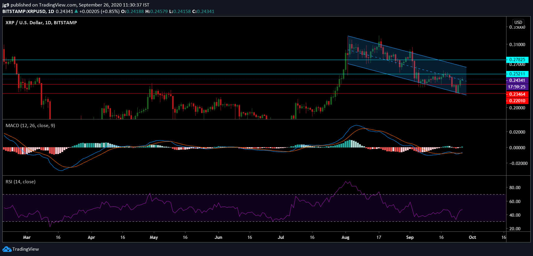The width and height of the screenshot is (533, 256).
Task: Click the published by jg9 header line
Action: (76, 5)
